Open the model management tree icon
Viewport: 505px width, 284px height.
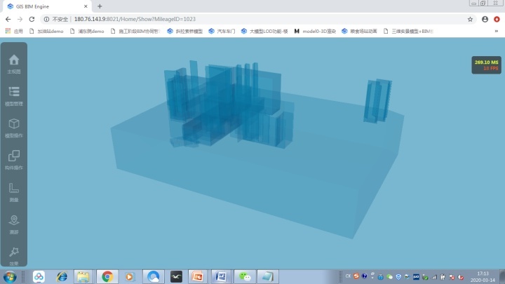click(14, 92)
